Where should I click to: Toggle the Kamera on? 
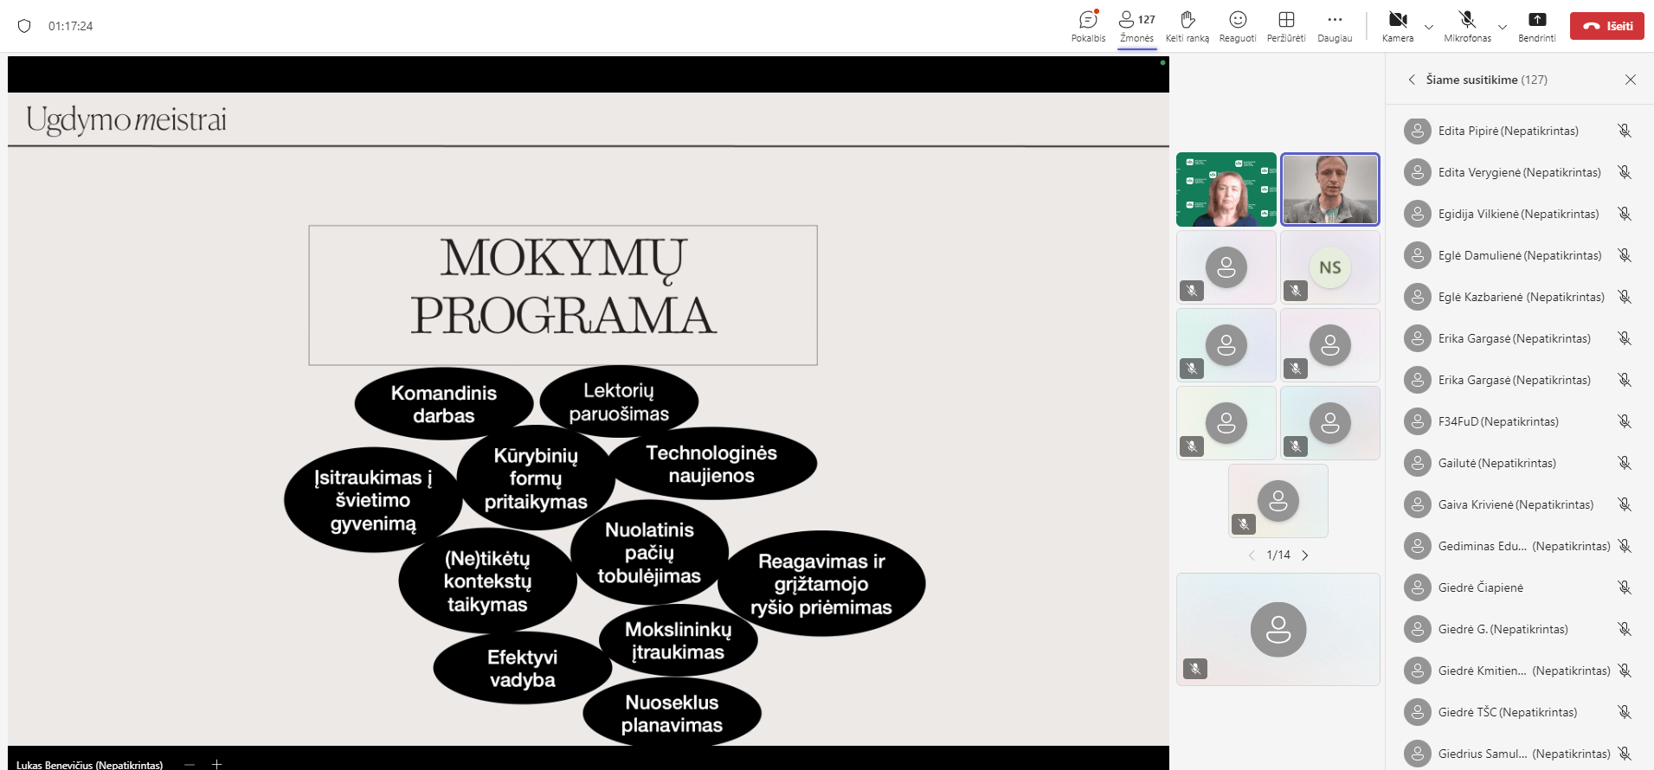1398,20
